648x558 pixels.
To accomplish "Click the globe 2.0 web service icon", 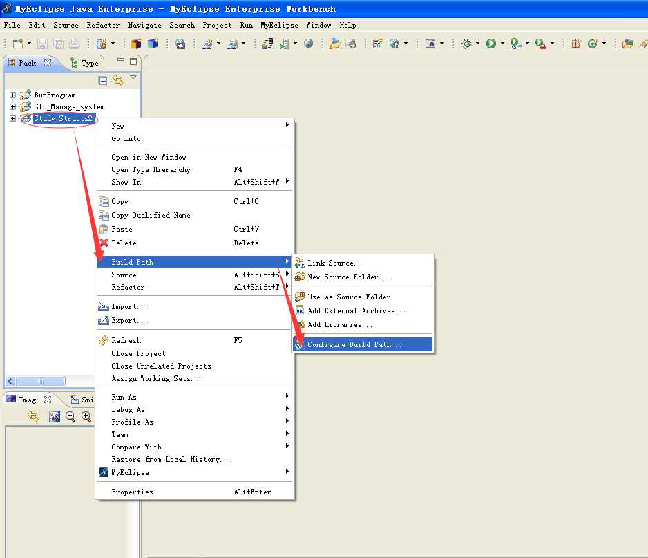I will point(180,44).
